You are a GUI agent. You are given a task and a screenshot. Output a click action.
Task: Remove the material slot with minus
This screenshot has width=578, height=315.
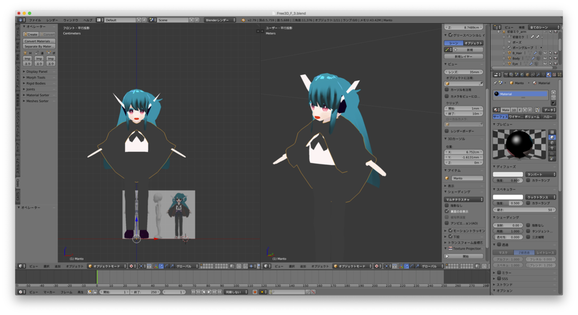(554, 98)
